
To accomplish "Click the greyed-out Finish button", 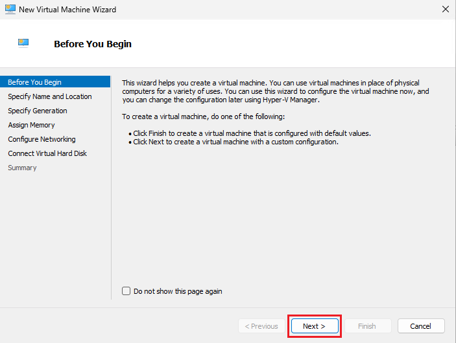I will coord(367,326).
